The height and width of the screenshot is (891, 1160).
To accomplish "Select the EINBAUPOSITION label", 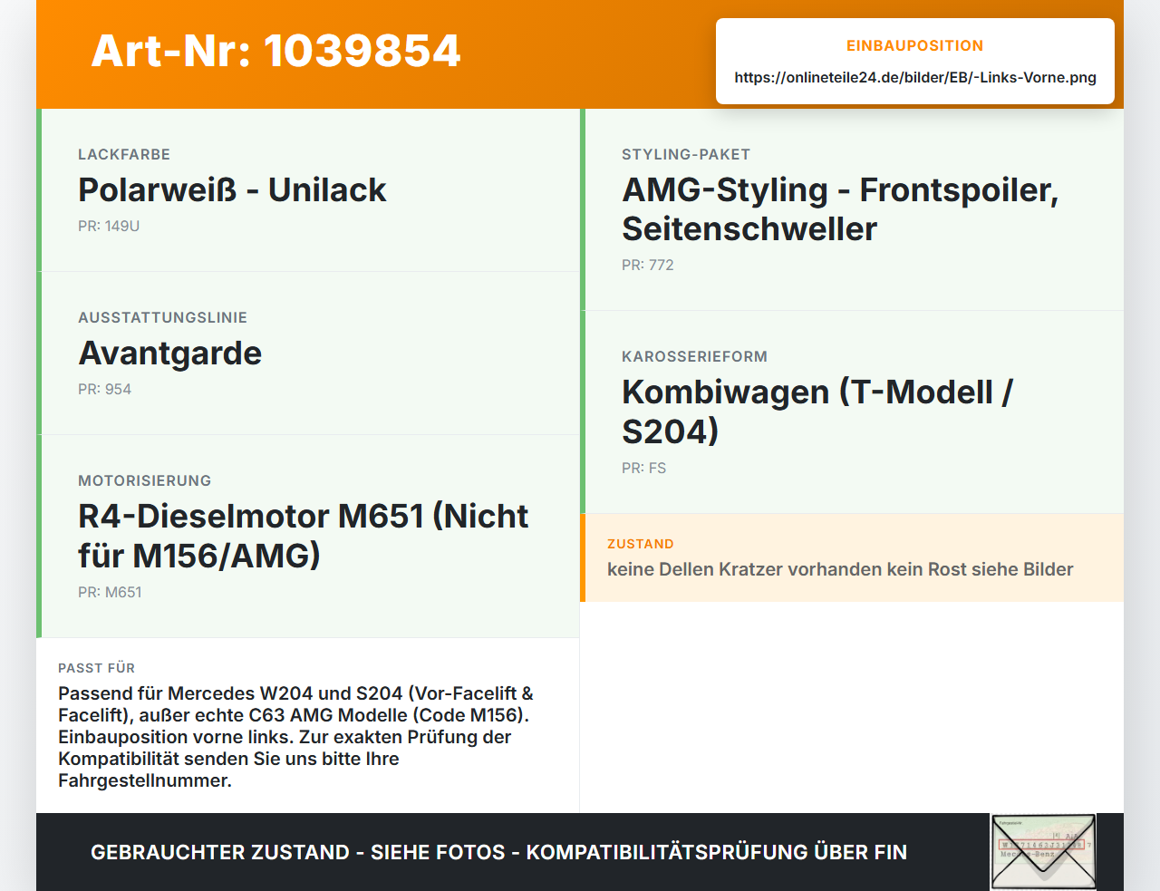I will [915, 45].
